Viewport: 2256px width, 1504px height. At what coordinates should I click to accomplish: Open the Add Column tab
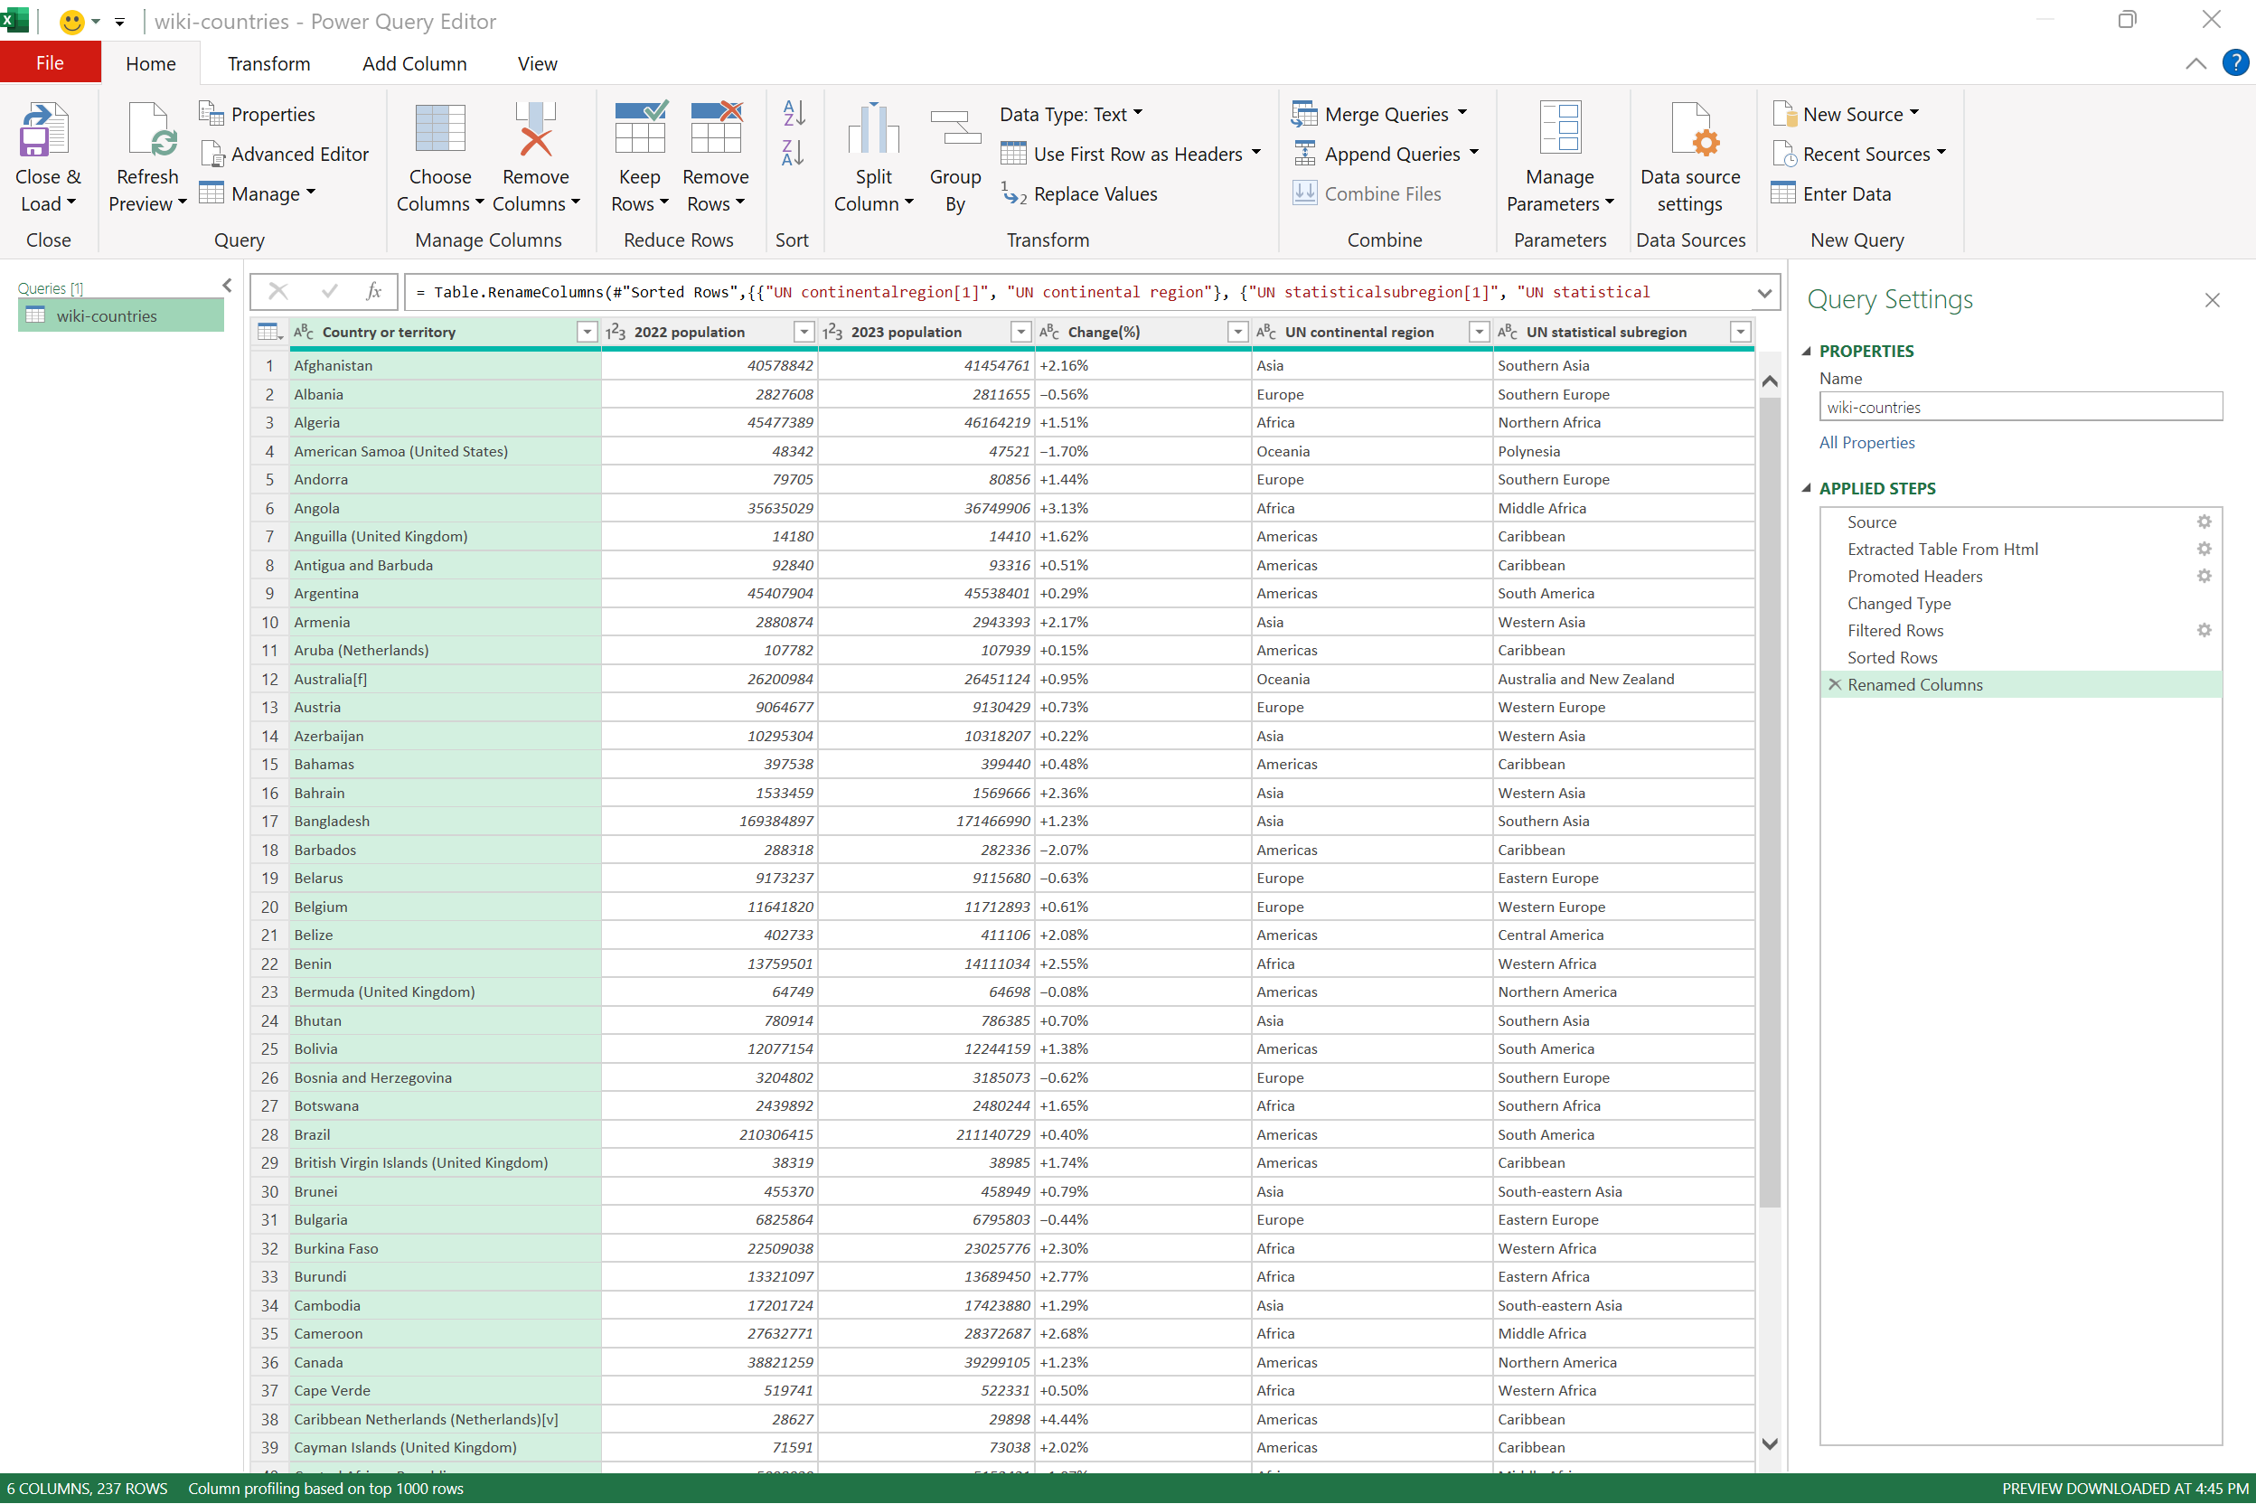(x=414, y=64)
